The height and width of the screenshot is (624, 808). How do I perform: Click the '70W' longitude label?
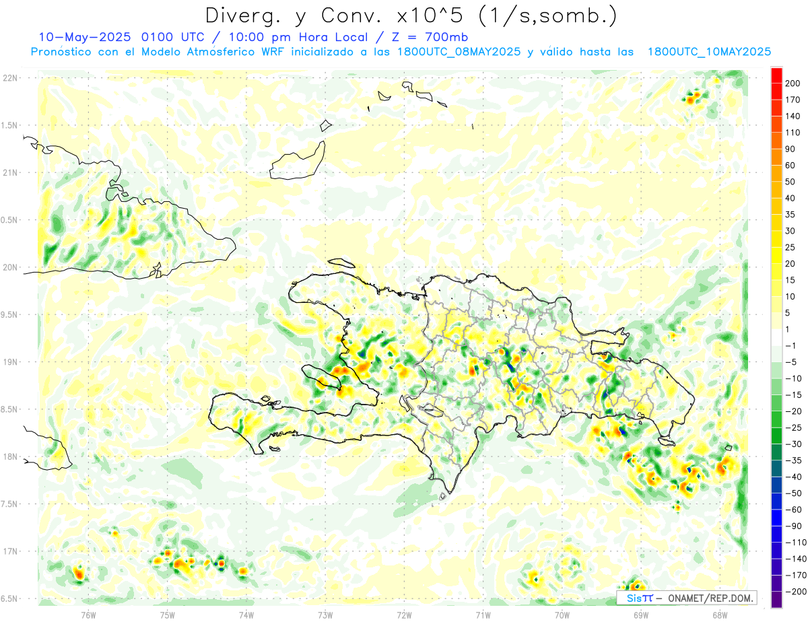(562, 615)
